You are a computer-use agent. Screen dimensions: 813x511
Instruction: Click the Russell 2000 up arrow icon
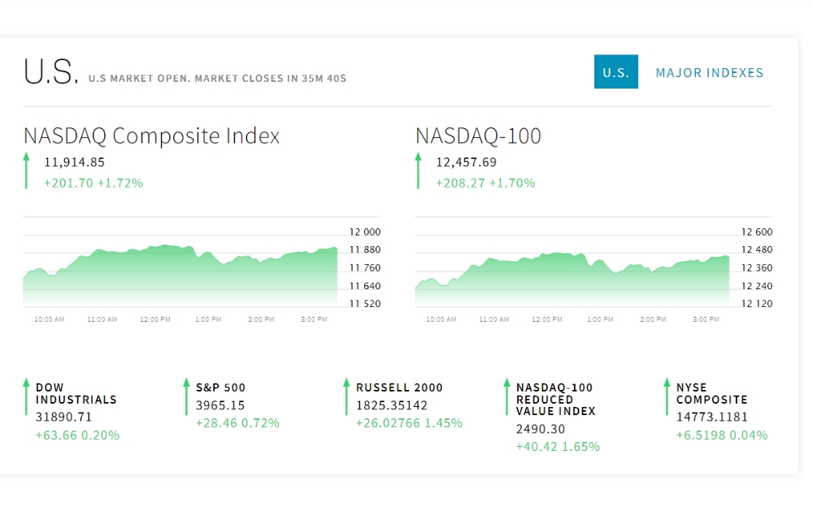click(347, 396)
